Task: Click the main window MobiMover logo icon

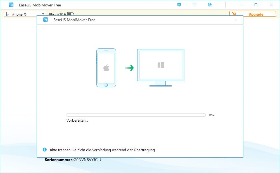Action: tap(11, 5)
